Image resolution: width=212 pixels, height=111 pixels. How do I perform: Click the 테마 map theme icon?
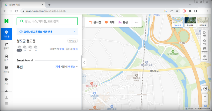(204, 34)
